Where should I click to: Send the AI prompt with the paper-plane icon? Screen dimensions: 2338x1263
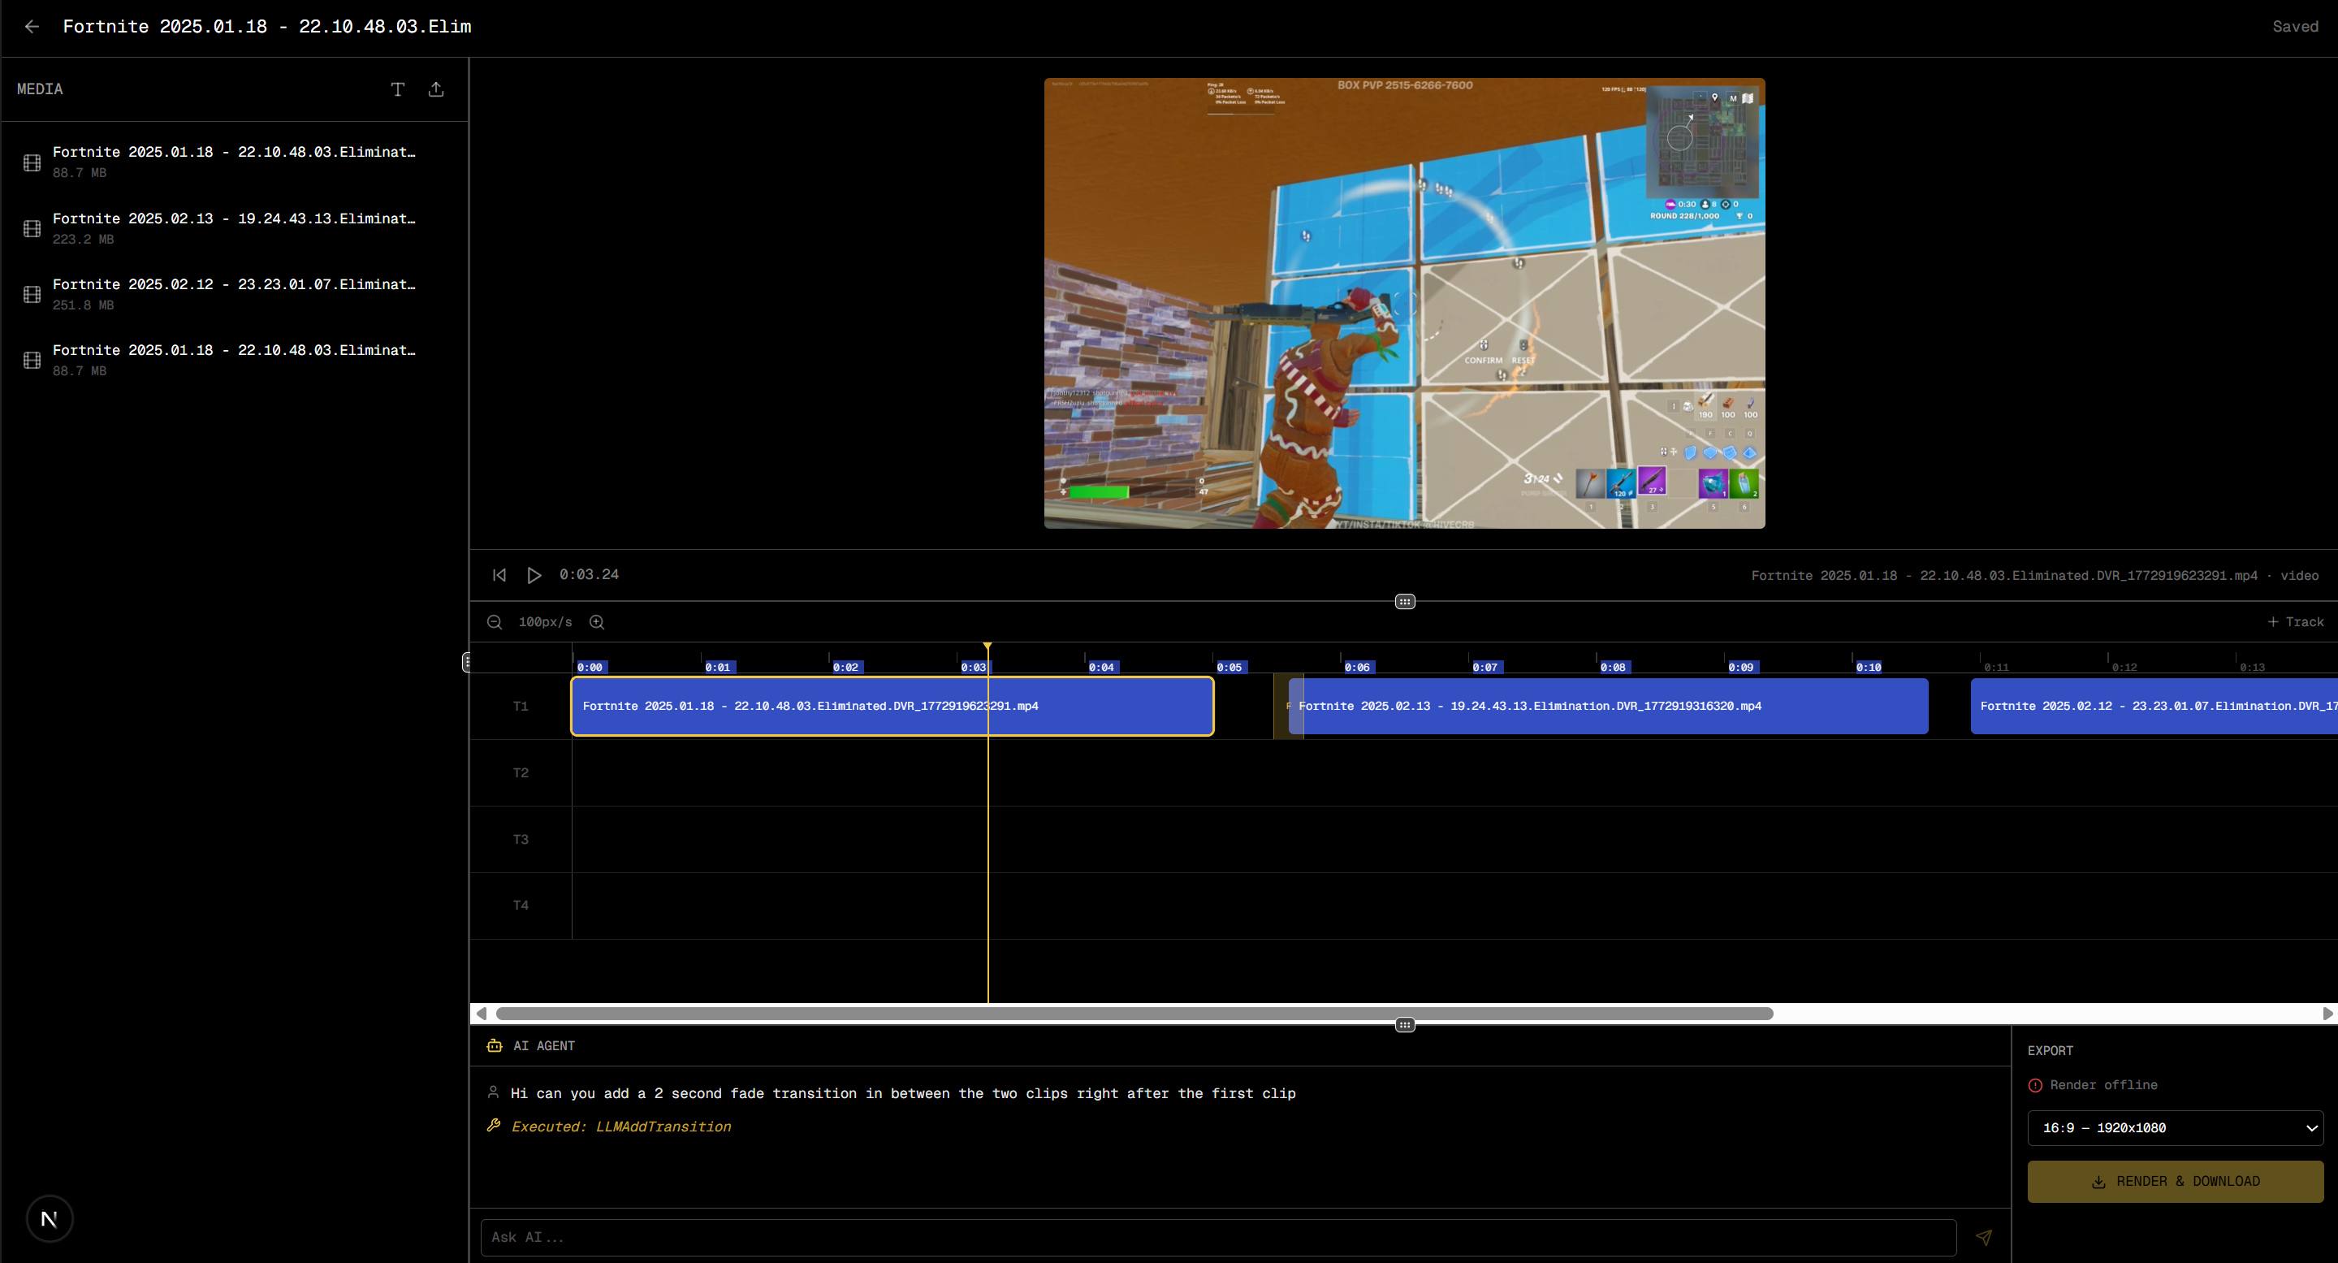(1984, 1237)
